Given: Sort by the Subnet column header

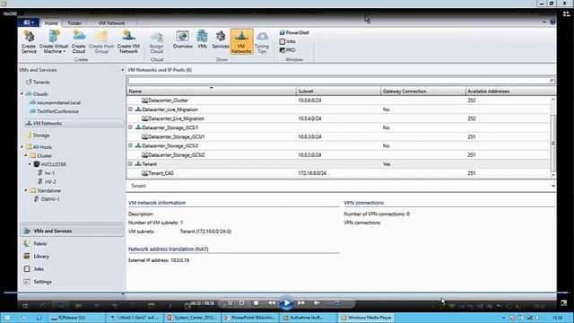Looking at the screenshot, I should (338, 92).
